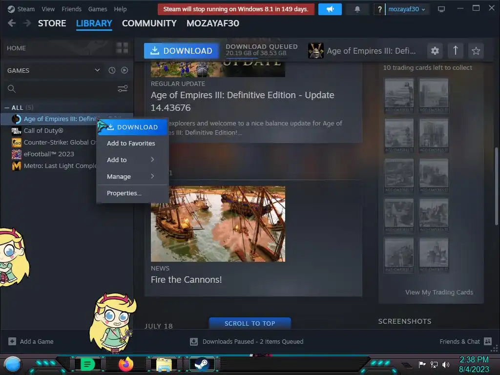
Task: Click the downloads status icon
Action: point(193,341)
